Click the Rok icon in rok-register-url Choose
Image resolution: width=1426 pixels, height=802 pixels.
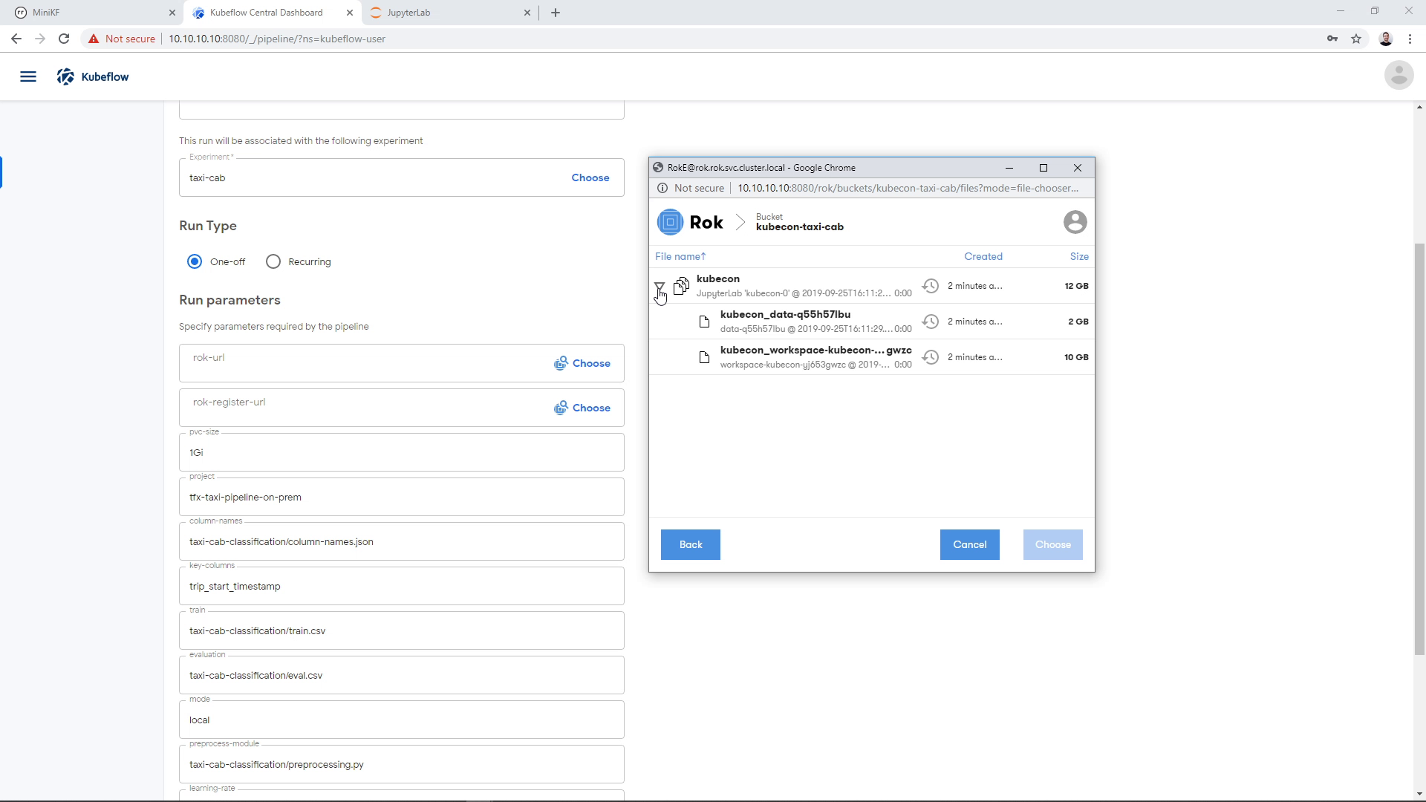[561, 408]
